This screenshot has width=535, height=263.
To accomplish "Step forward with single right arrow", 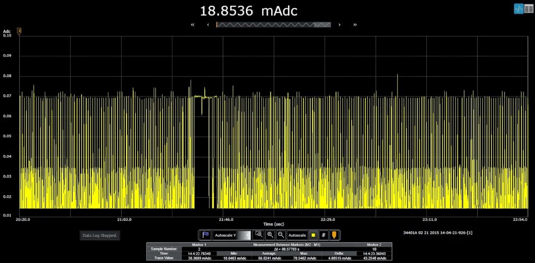I will (x=340, y=25).
